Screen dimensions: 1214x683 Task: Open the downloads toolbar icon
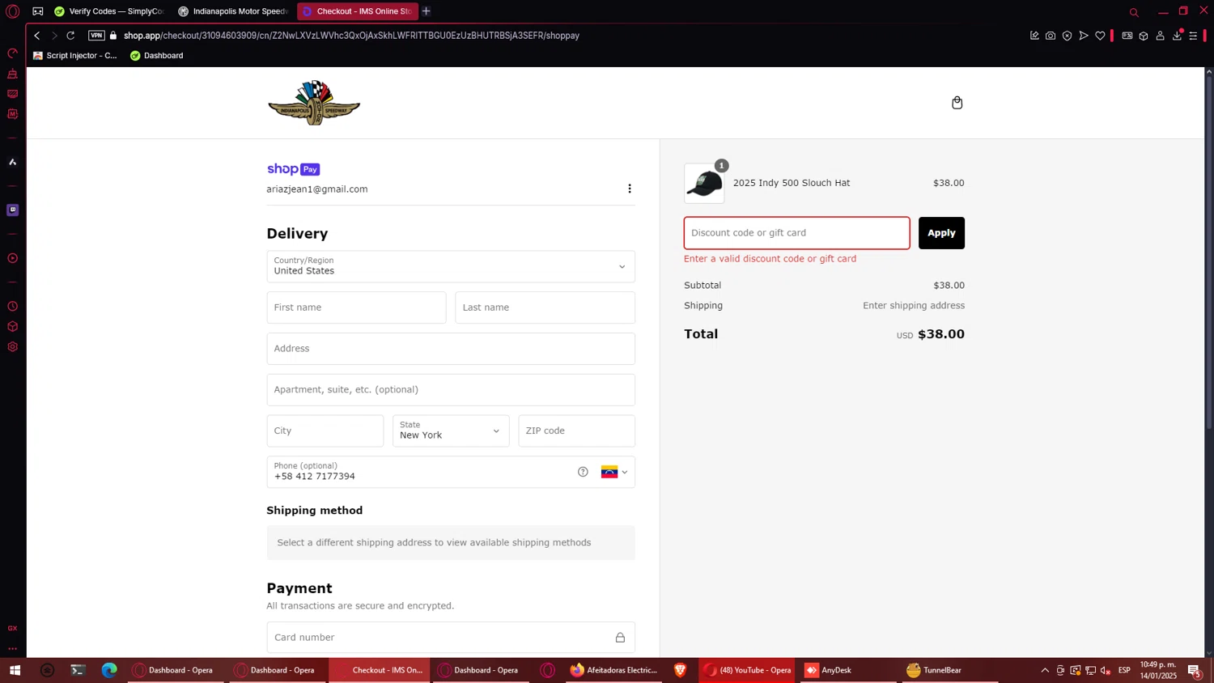[1177, 36]
